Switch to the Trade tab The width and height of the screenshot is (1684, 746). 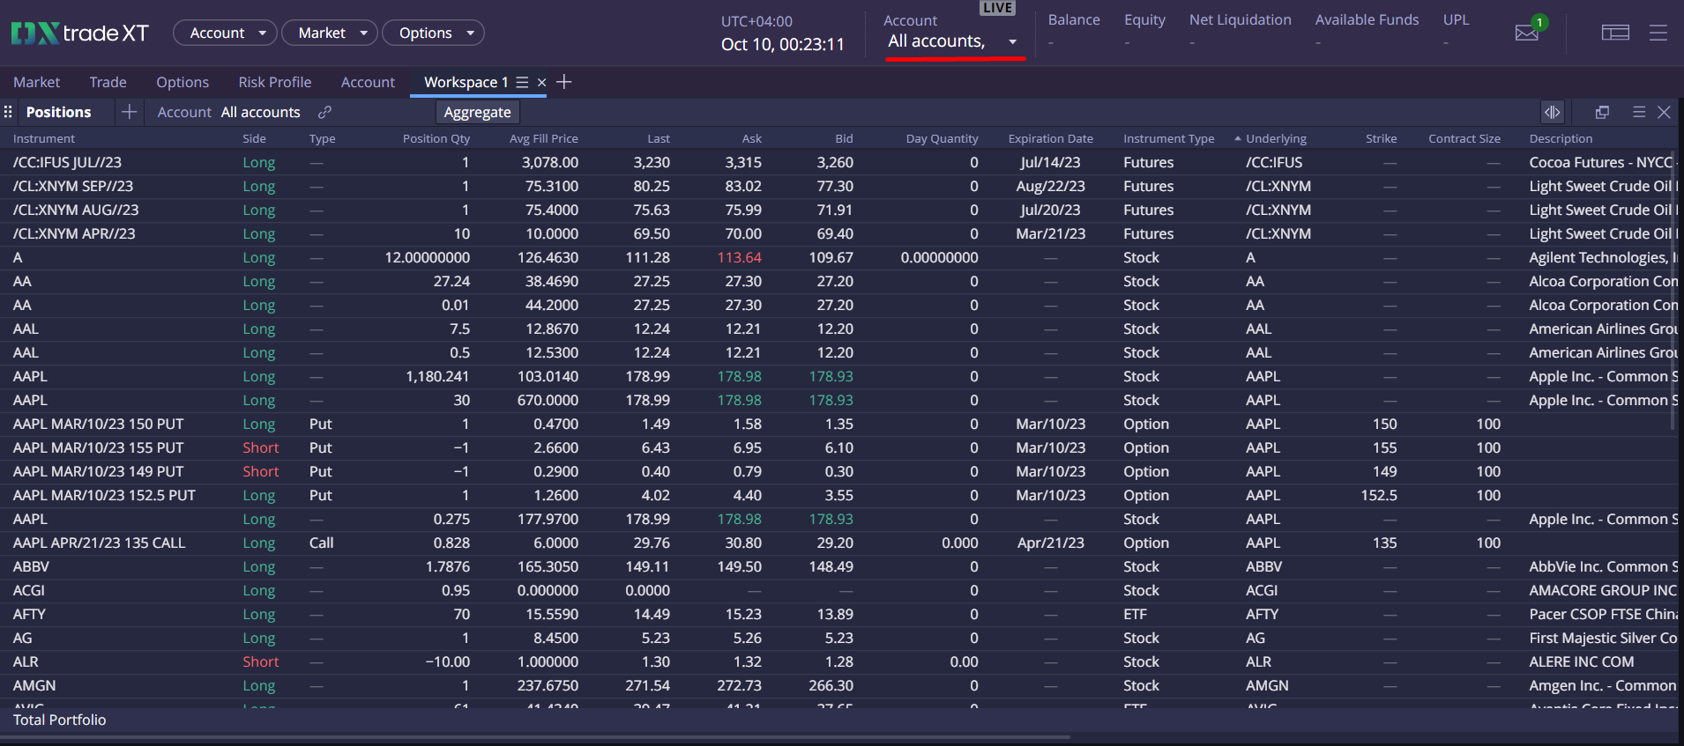tap(108, 82)
